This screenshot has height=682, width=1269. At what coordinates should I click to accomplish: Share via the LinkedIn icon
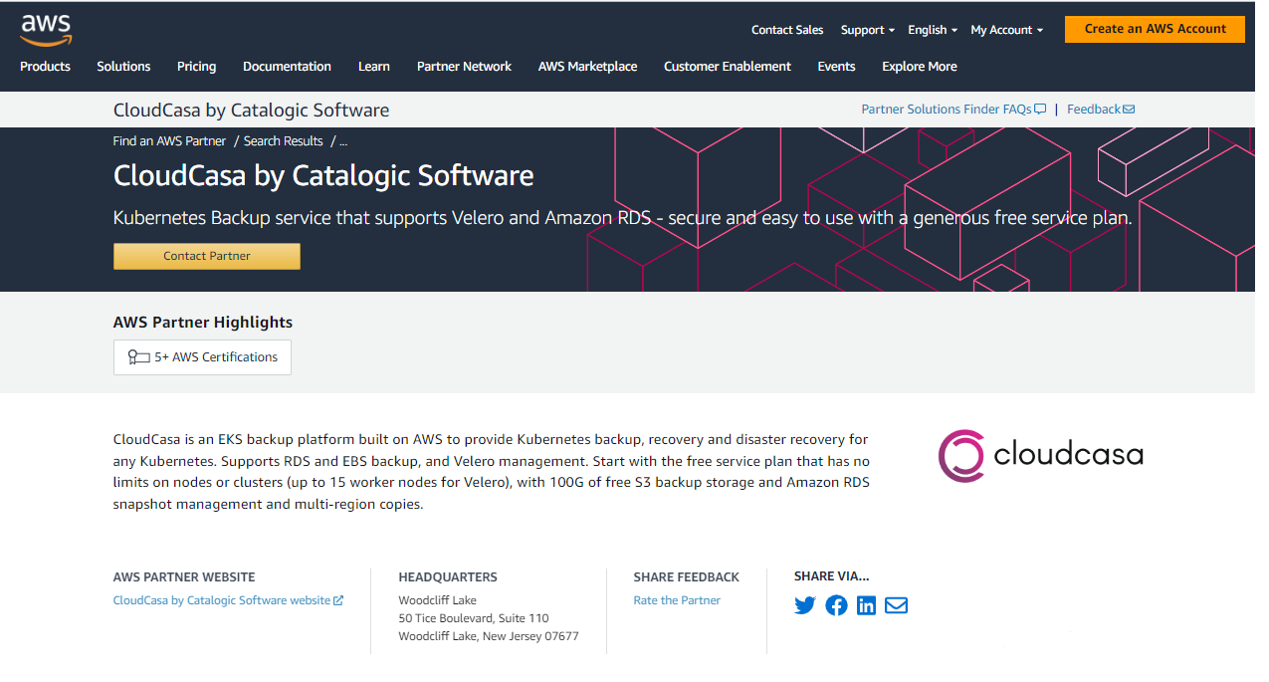865,604
